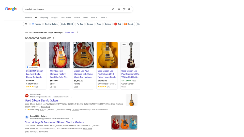Open the filter settings chip icon
This screenshot has width=244, height=137.
click(26, 24)
